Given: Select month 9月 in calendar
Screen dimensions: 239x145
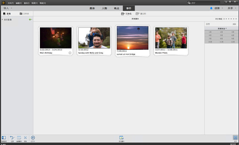Looking at the screenshot, I should [x=233, y=39].
